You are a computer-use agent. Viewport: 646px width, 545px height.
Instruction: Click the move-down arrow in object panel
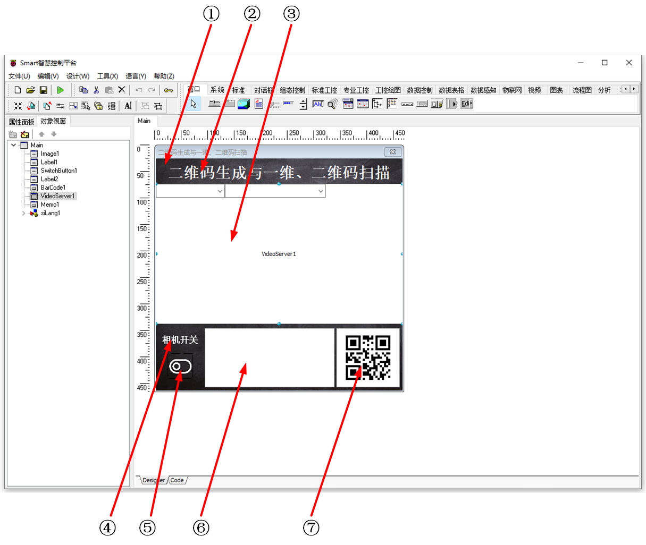tap(54, 134)
